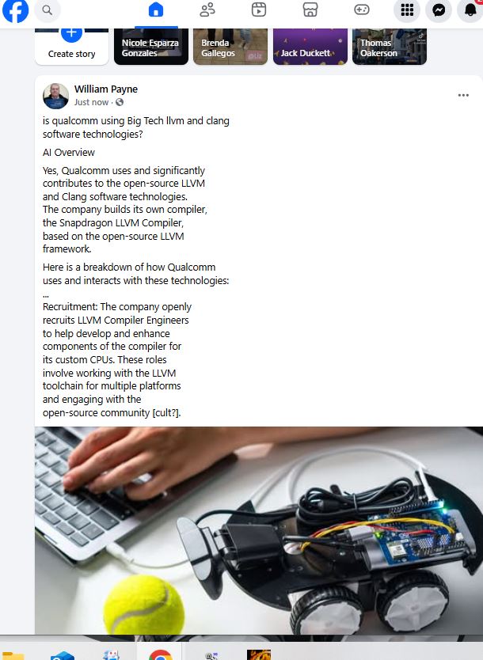This screenshot has width=483, height=660.
Task: Open the post's three-dot options menu
Action: (x=463, y=95)
